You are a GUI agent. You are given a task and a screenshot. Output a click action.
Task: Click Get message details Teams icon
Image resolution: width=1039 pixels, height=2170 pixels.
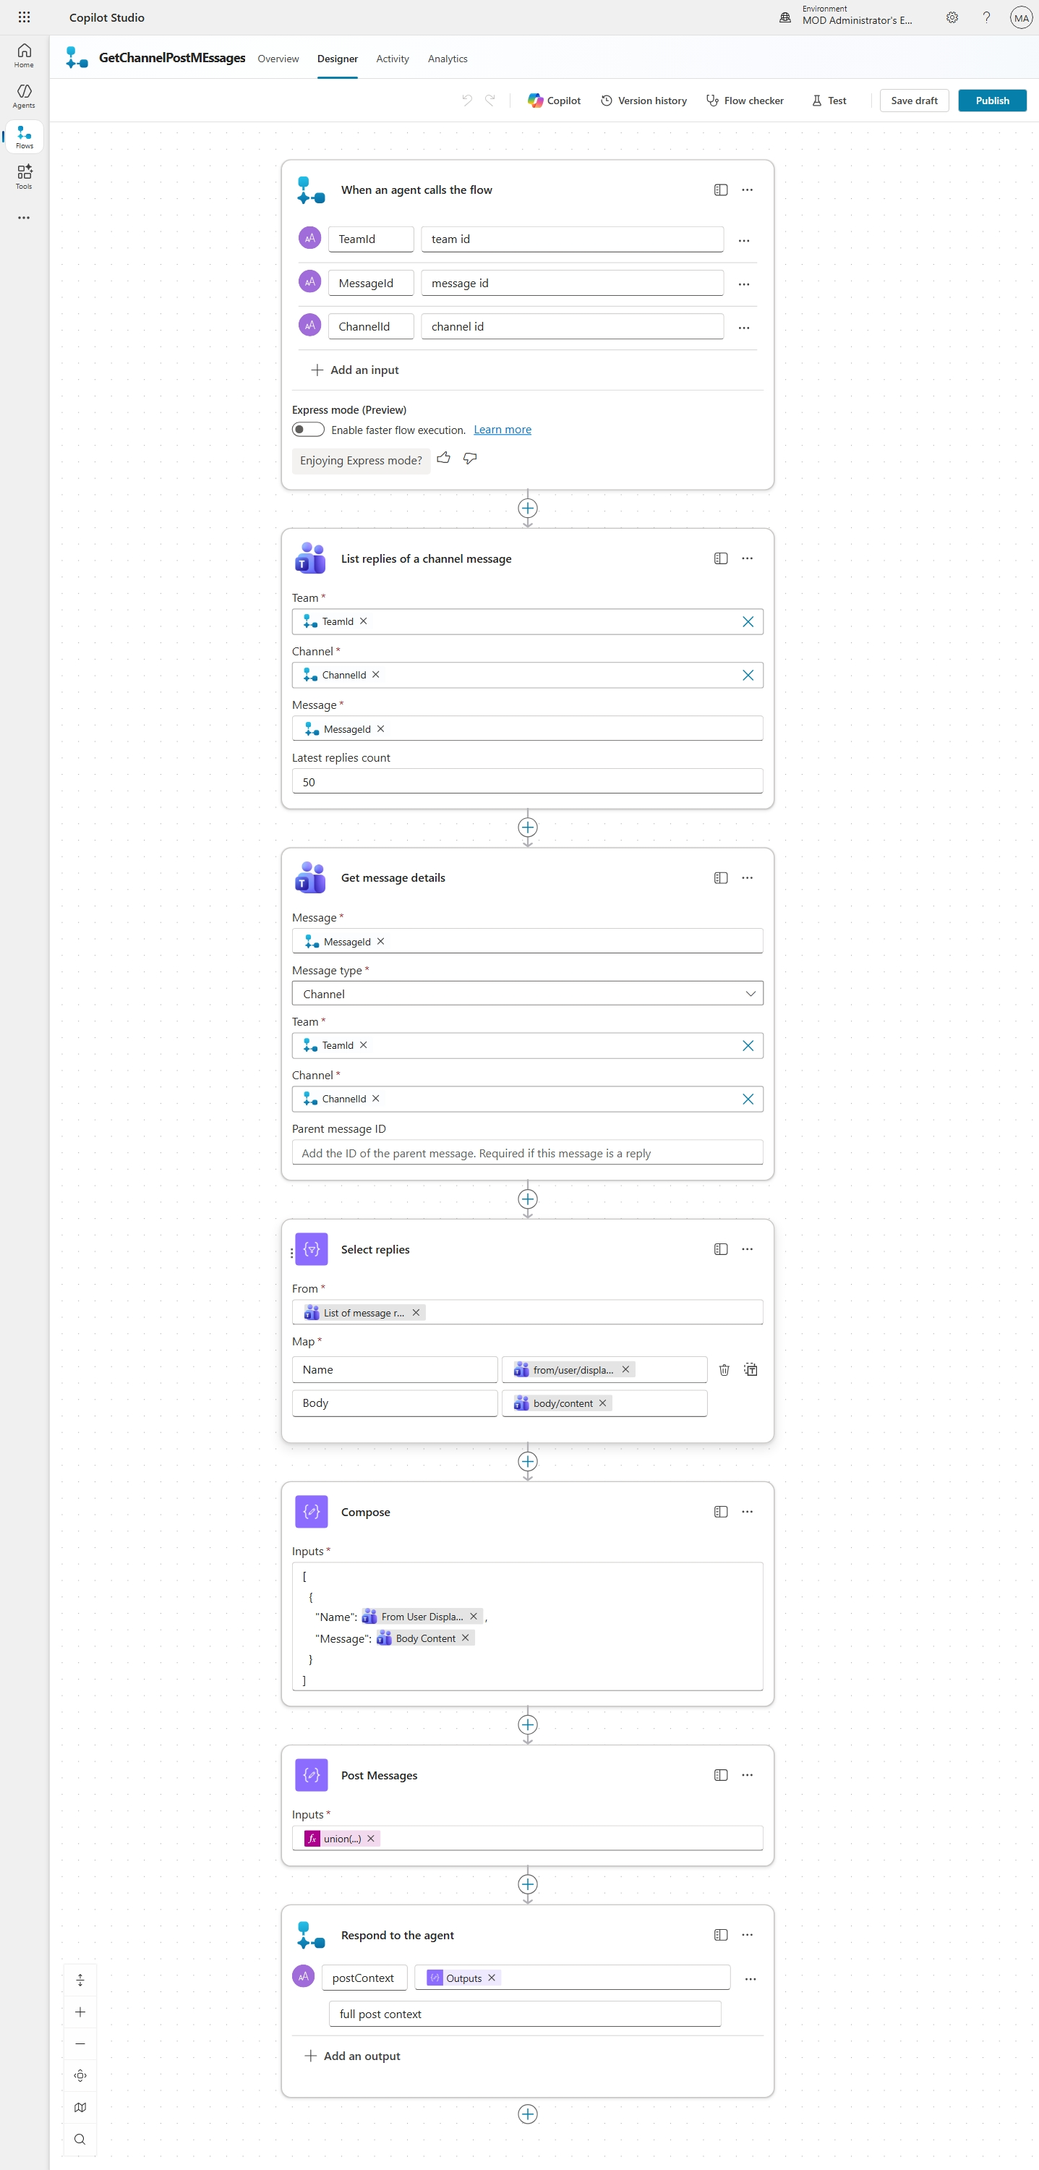pyautogui.click(x=311, y=878)
